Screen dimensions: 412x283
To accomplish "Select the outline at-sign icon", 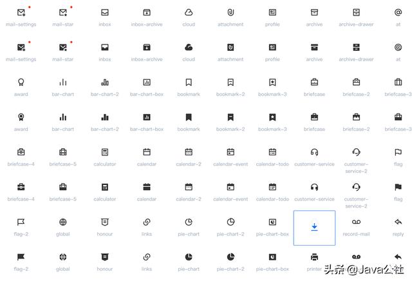I will pos(398,12).
